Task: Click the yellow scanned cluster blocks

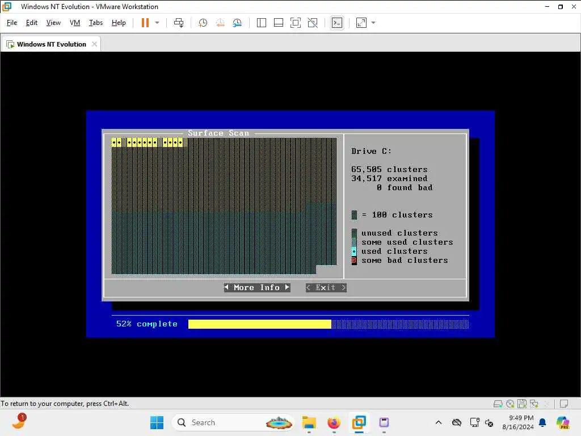Action: pyautogui.click(x=148, y=142)
